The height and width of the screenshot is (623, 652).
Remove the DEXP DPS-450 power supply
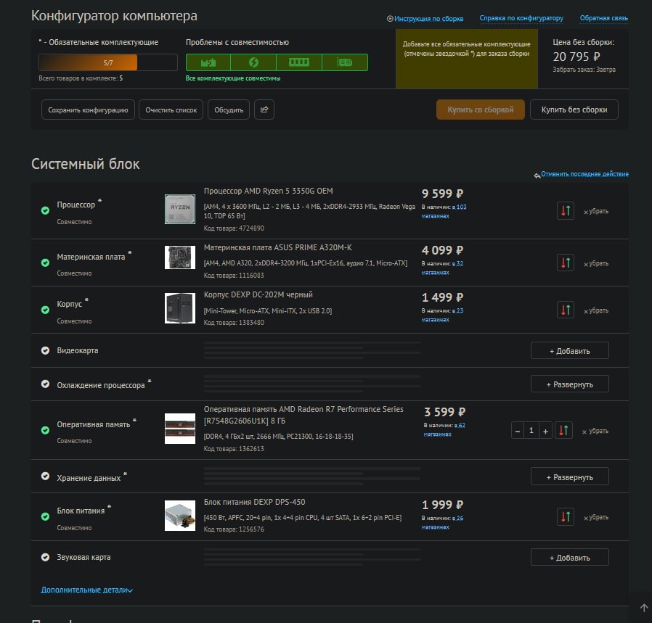(x=596, y=518)
